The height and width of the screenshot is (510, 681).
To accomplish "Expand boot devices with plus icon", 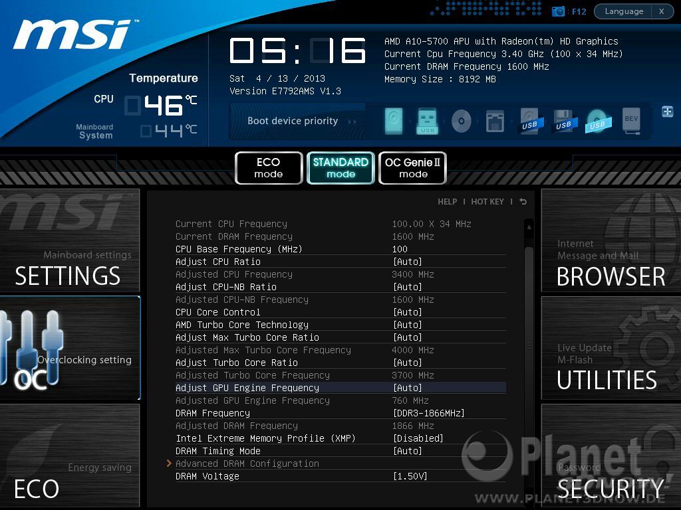I will 668,112.
